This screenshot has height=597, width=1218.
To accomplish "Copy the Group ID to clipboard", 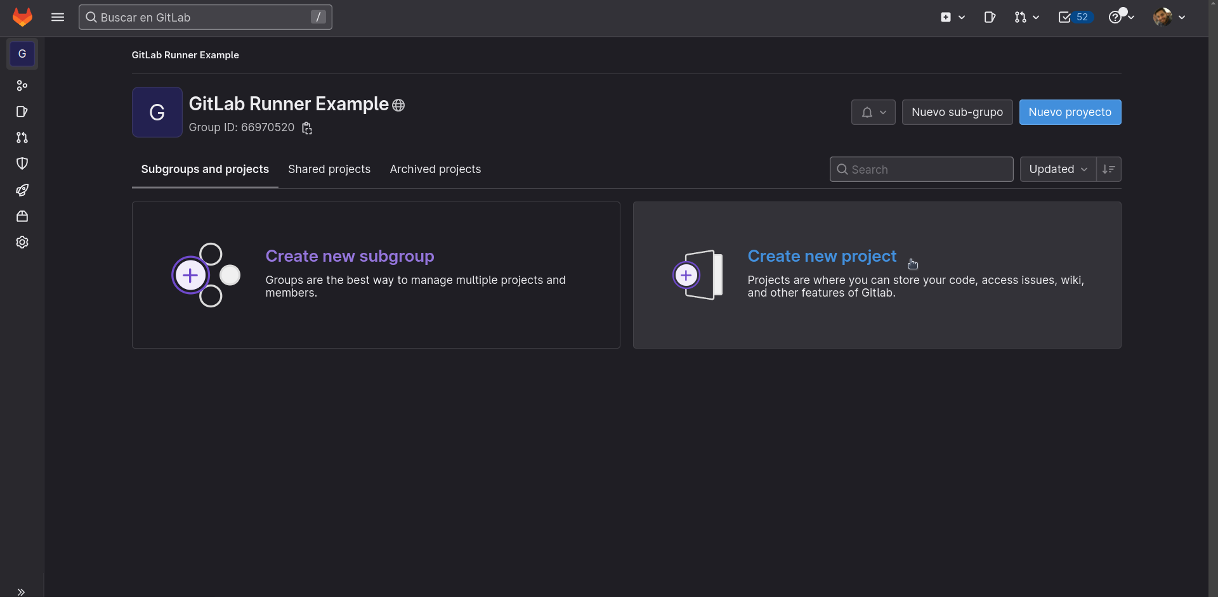I will pyautogui.click(x=307, y=128).
